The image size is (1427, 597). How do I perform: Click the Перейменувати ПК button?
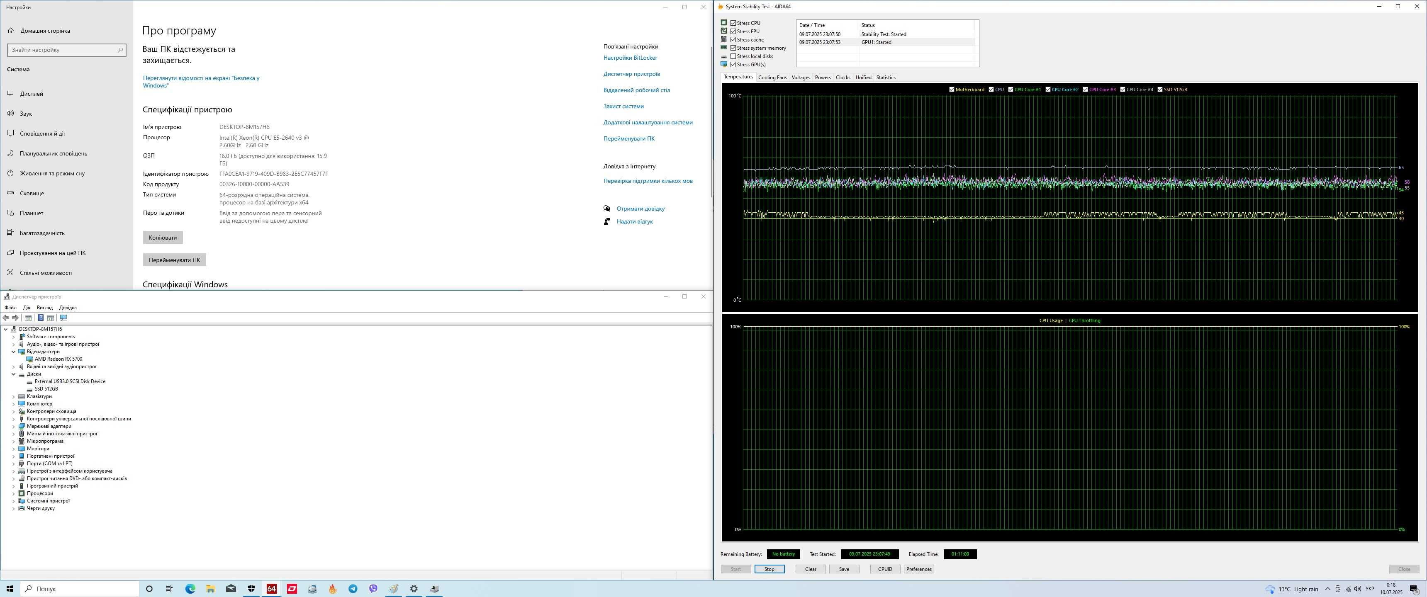coord(175,260)
